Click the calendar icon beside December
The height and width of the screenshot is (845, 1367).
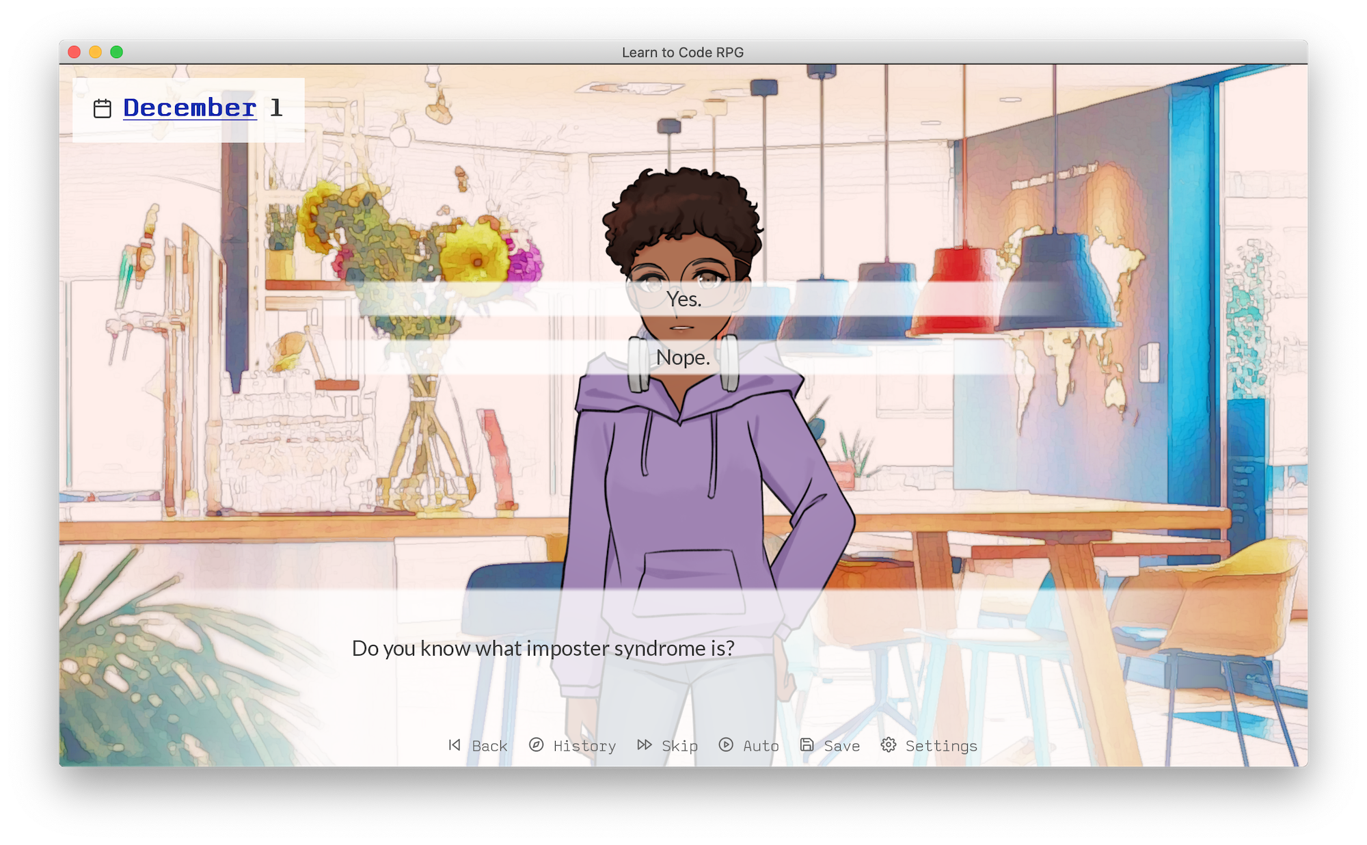[x=104, y=107]
